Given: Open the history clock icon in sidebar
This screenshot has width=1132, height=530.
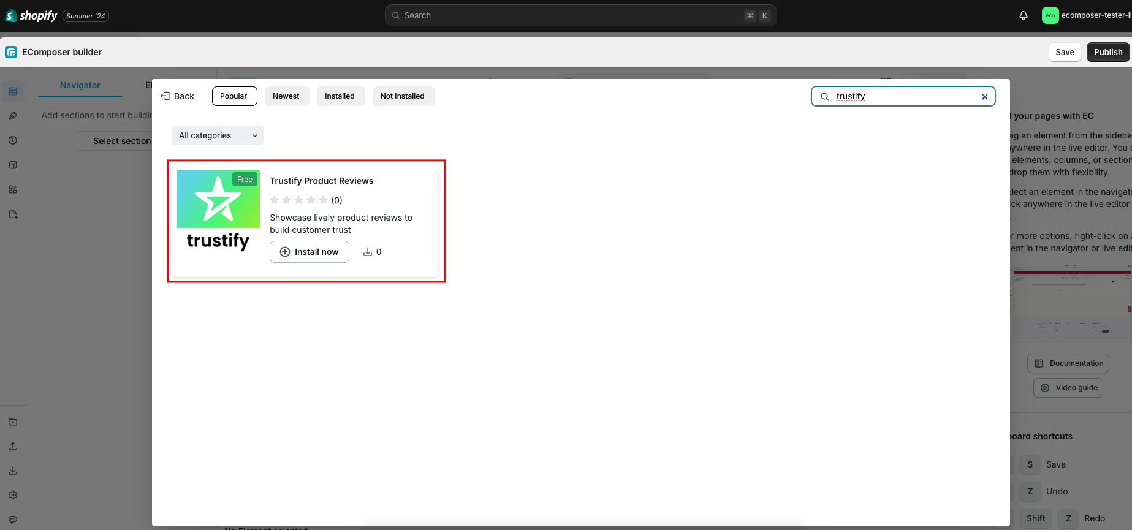Looking at the screenshot, I should pos(13,140).
